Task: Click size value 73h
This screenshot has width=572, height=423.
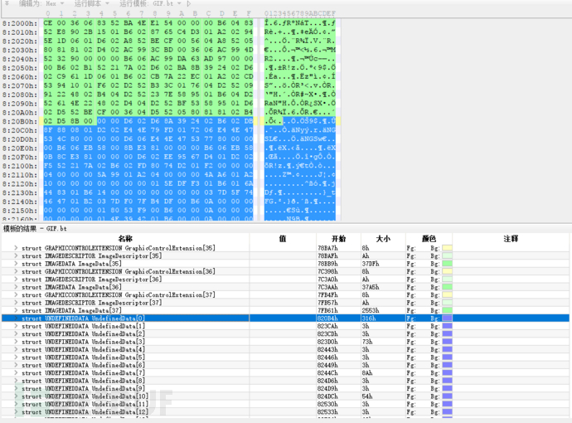Action: pos(367,342)
